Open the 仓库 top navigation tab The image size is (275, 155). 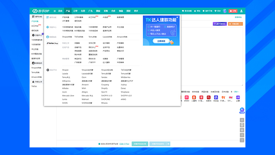(x=113, y=11)
